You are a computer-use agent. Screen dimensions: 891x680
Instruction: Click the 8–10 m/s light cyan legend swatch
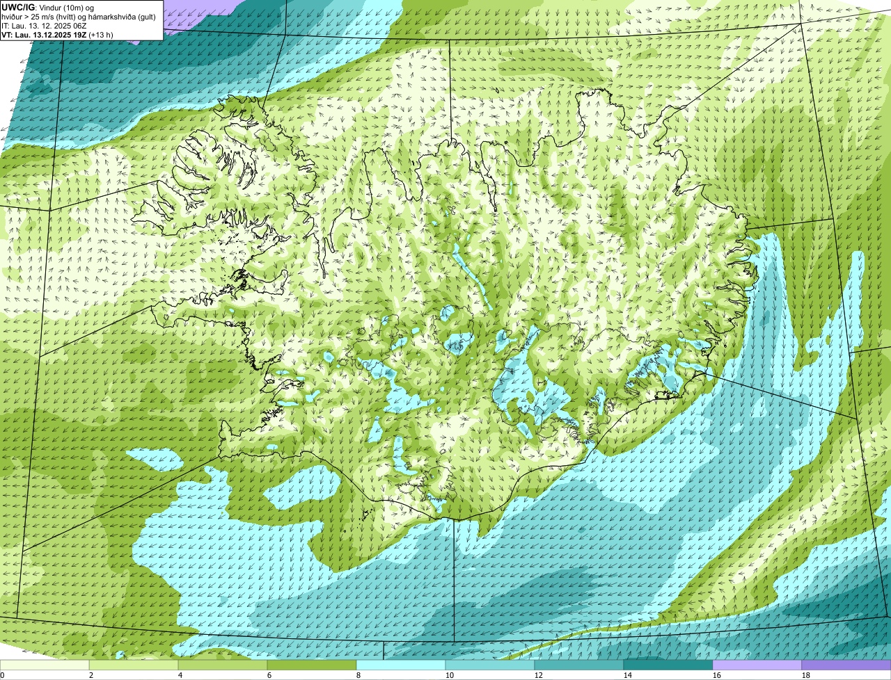pyautogui.click(x=401, y=665)
